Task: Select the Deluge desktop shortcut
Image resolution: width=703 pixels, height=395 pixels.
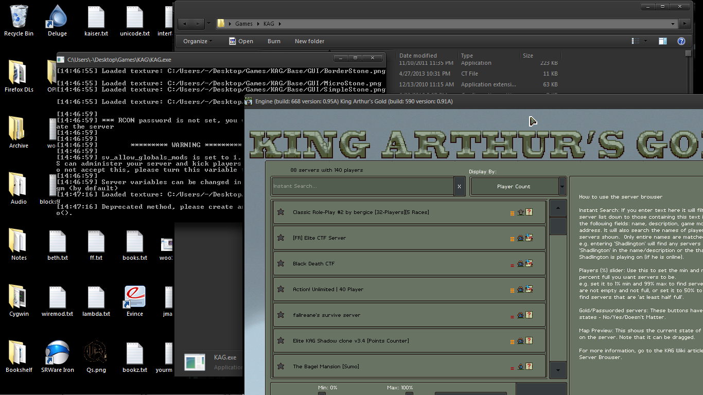Action: tap(57, 21)
